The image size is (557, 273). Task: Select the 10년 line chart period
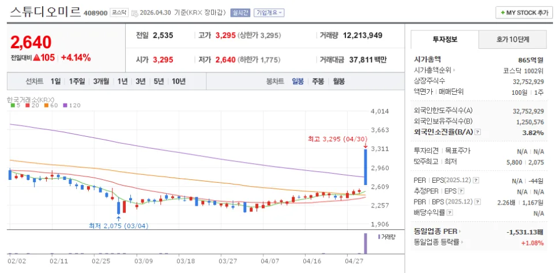(178, 81)
